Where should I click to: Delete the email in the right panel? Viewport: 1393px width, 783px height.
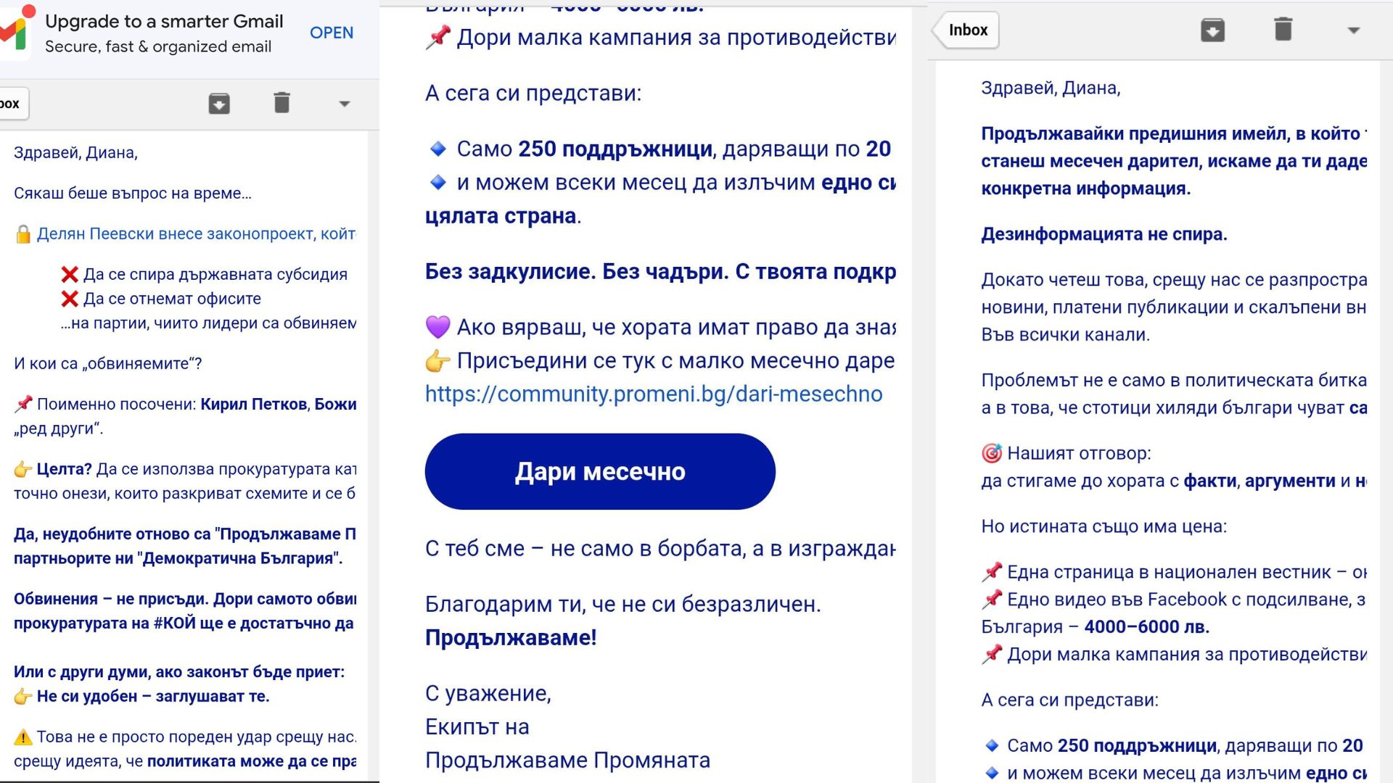(1283, 29)
